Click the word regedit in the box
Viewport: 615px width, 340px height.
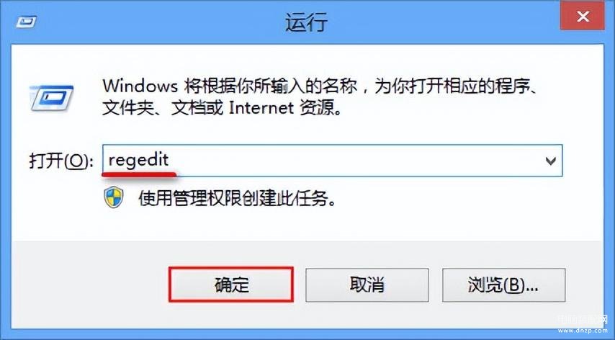[x=138, y=160]
